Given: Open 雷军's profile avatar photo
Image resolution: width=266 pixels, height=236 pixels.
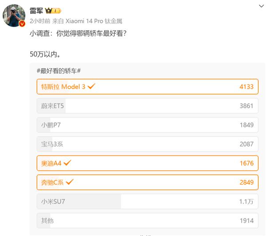Looking at the screenshot, I should pos(14,15).
